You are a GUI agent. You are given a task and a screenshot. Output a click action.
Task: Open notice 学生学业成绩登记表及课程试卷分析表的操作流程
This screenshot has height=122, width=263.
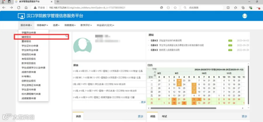point(181,45)
